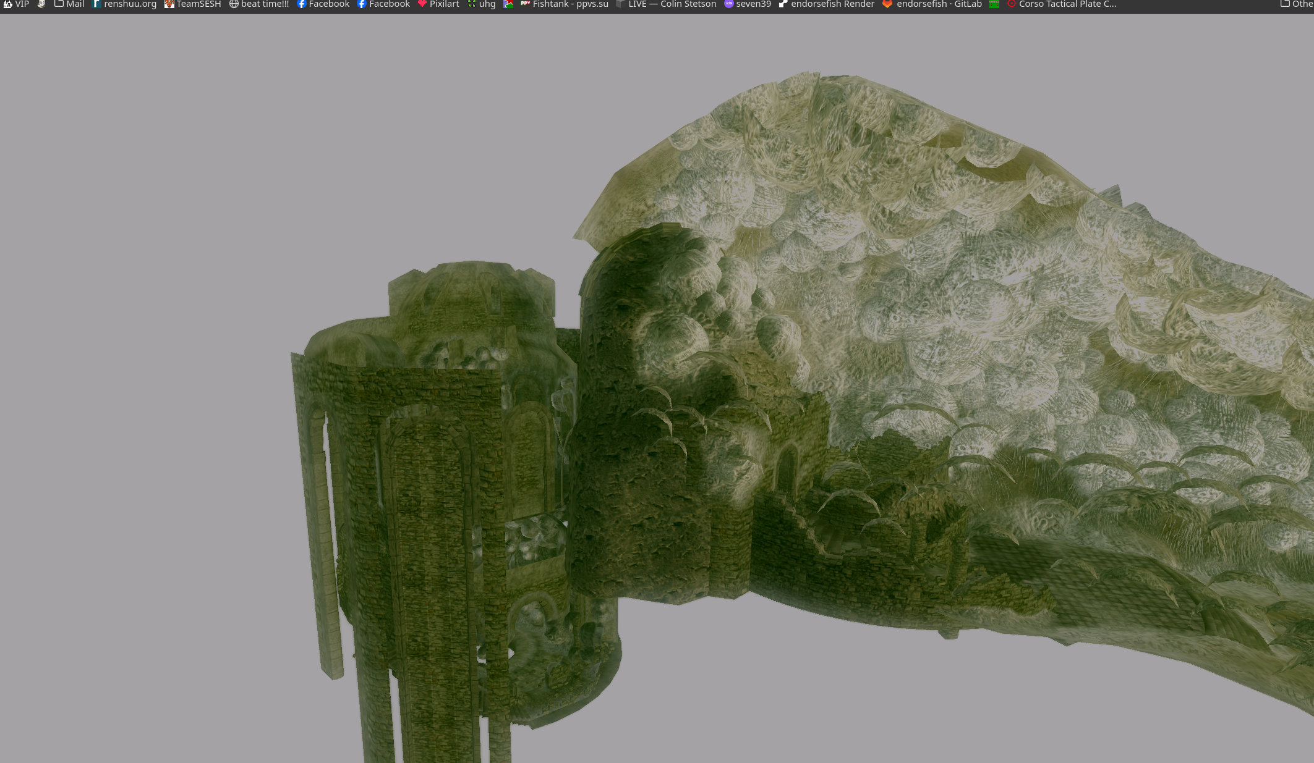Image resolution: width=1314 pixels, height=763 pixels.
Task: Open the uhg bookmark
Action: coord(482,4)
